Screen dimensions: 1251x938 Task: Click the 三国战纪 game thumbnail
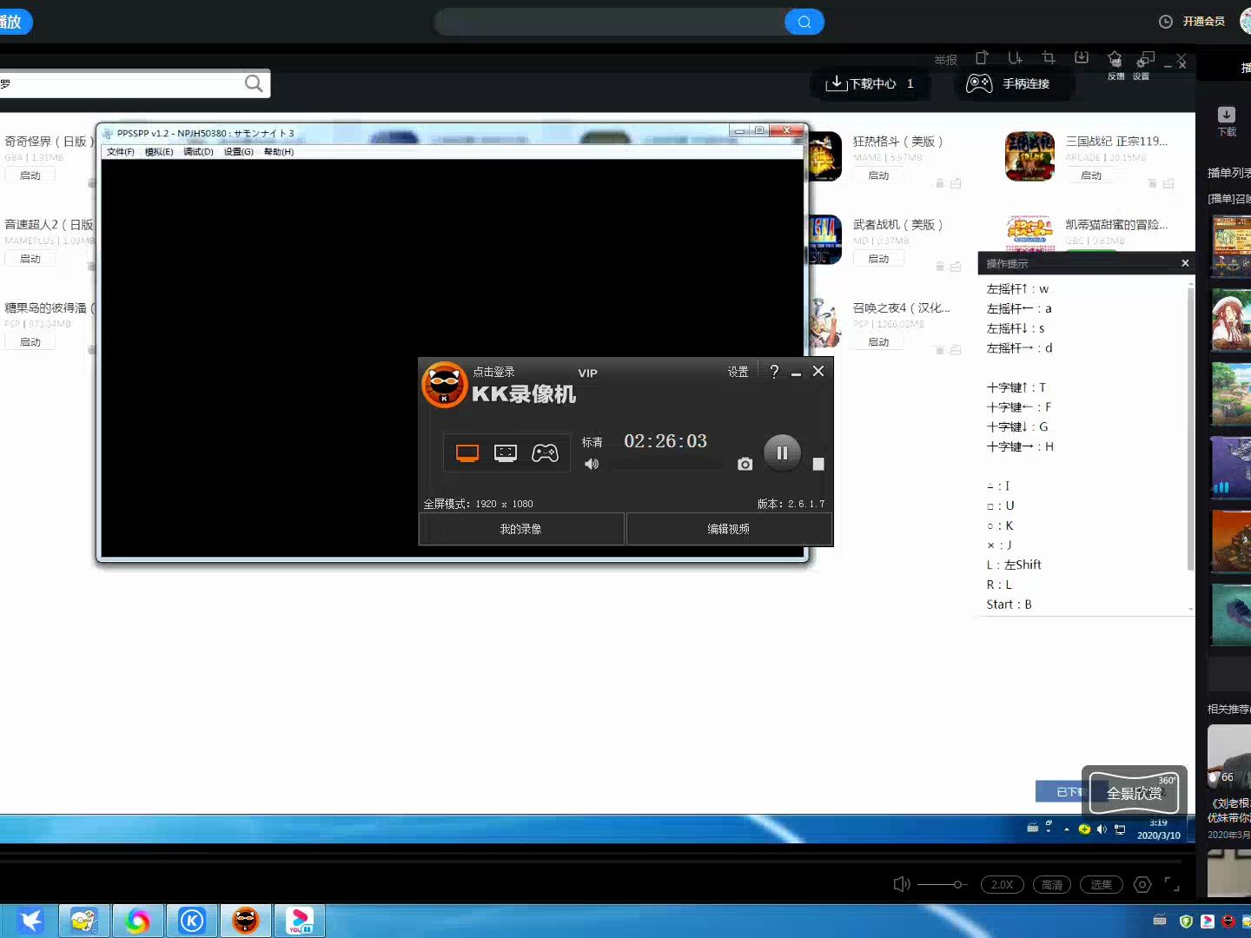point(1030,156)
